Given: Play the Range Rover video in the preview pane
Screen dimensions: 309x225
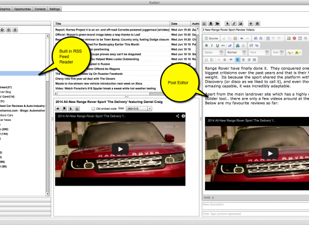Looking at the screenshot, I should coord(120,149).
